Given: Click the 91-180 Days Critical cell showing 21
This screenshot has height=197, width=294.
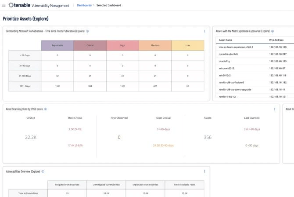Looking at the screenshot, I should 90,76.
